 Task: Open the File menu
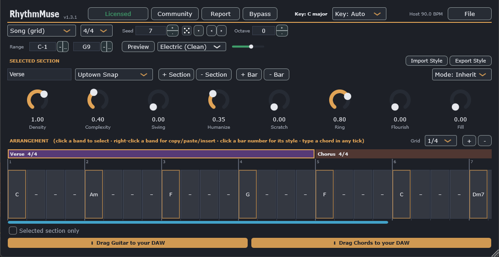(x=470, y=14)
